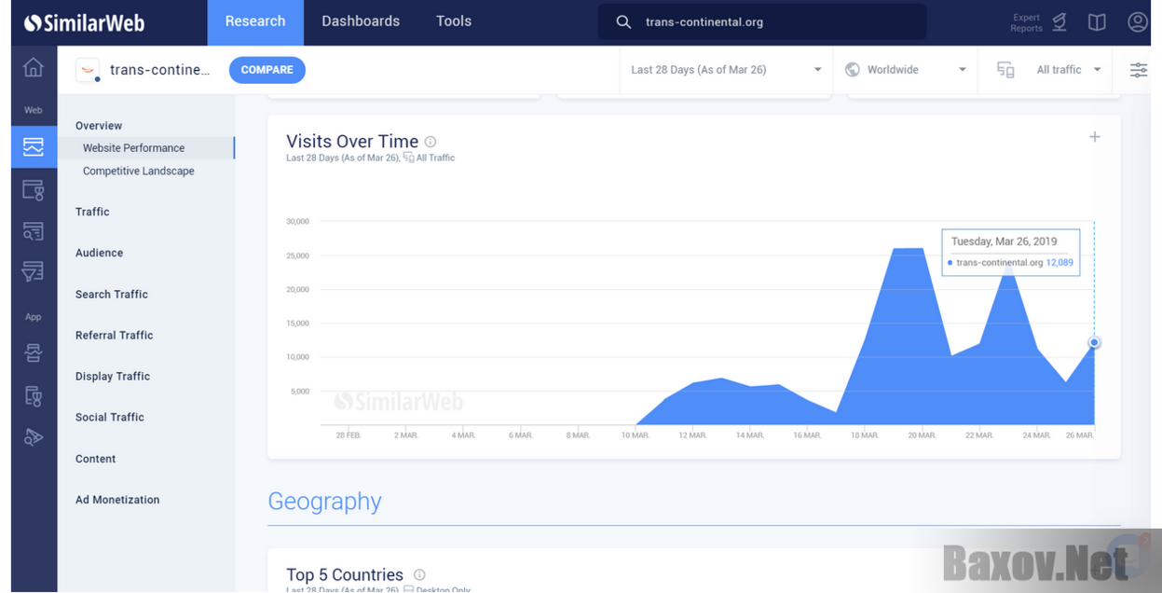The height and width of the screenshot is (593, 1162).
Task: Open the Ad Monetization section
Action: point(117,500)
